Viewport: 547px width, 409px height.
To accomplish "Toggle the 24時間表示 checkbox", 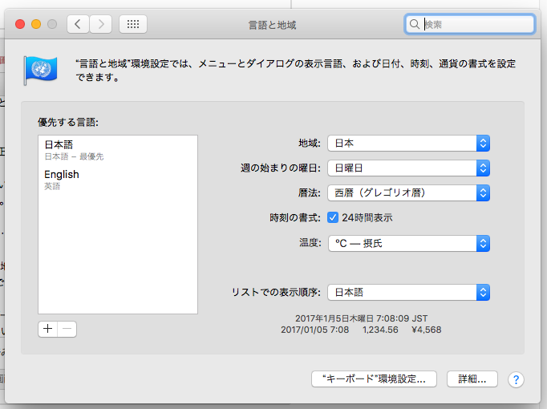I will pos(333,217).
